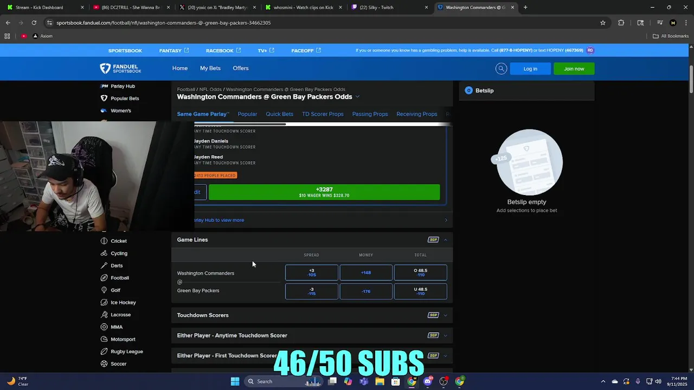The width and height of the screenshot is (694, 390).
Task: Collapse the Game Lines section
Action: [x=446, y=240]
